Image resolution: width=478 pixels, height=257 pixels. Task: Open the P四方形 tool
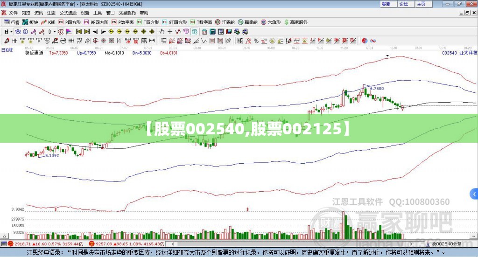coord(70,22)
